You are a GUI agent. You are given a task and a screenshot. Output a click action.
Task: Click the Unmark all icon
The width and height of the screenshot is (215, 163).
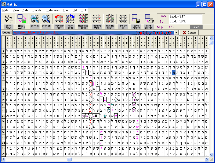pyautogui.click(x=123, y=19)
